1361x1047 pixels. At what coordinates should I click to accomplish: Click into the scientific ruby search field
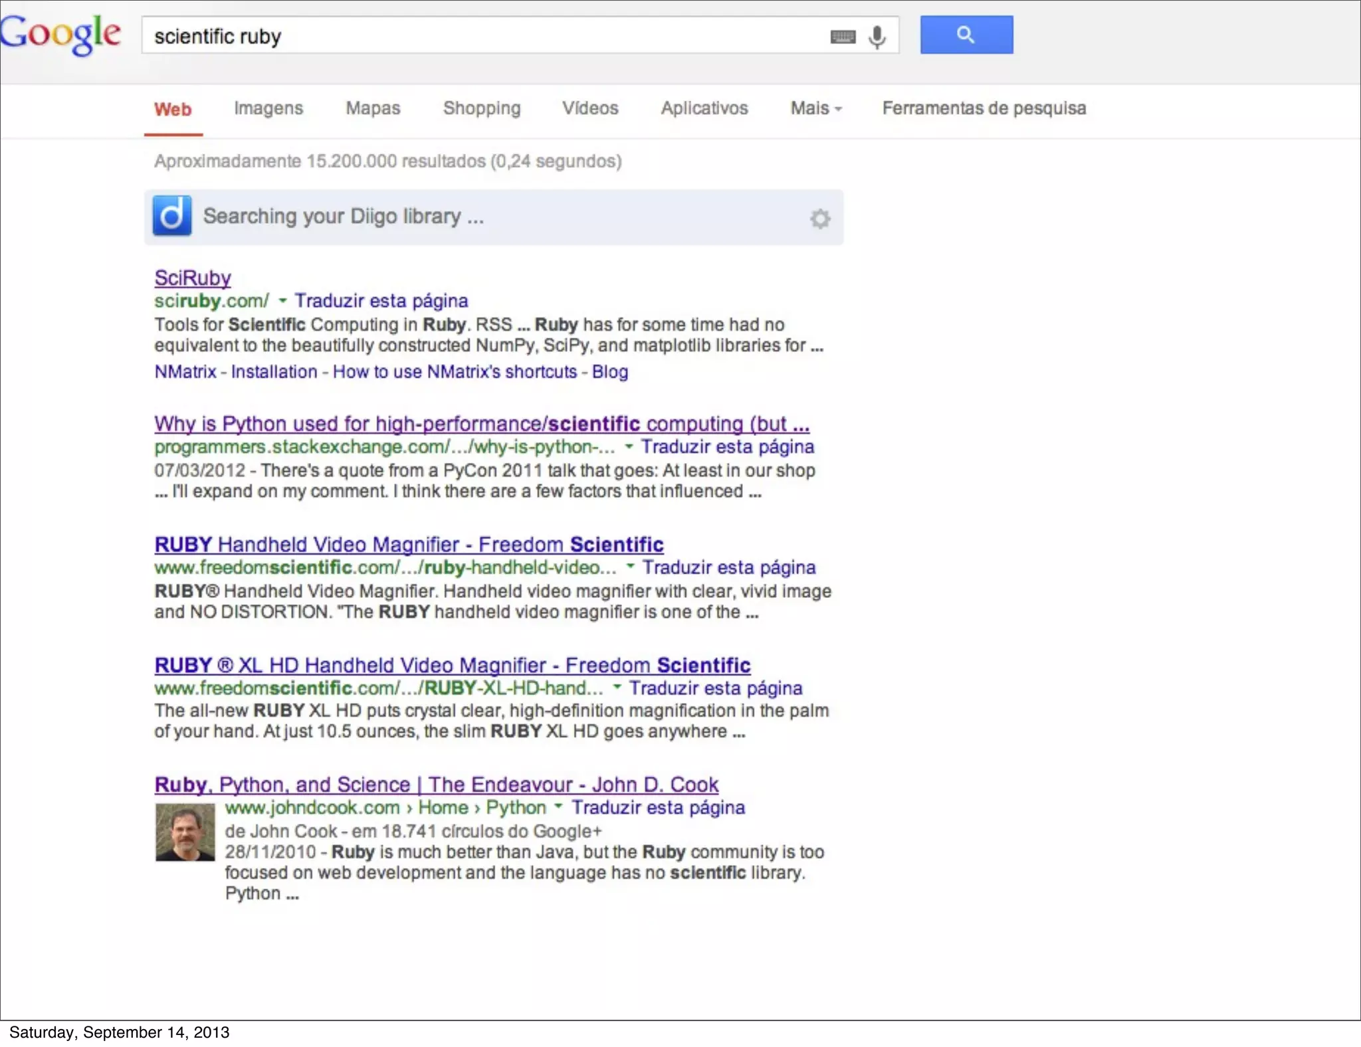(465, 36)
